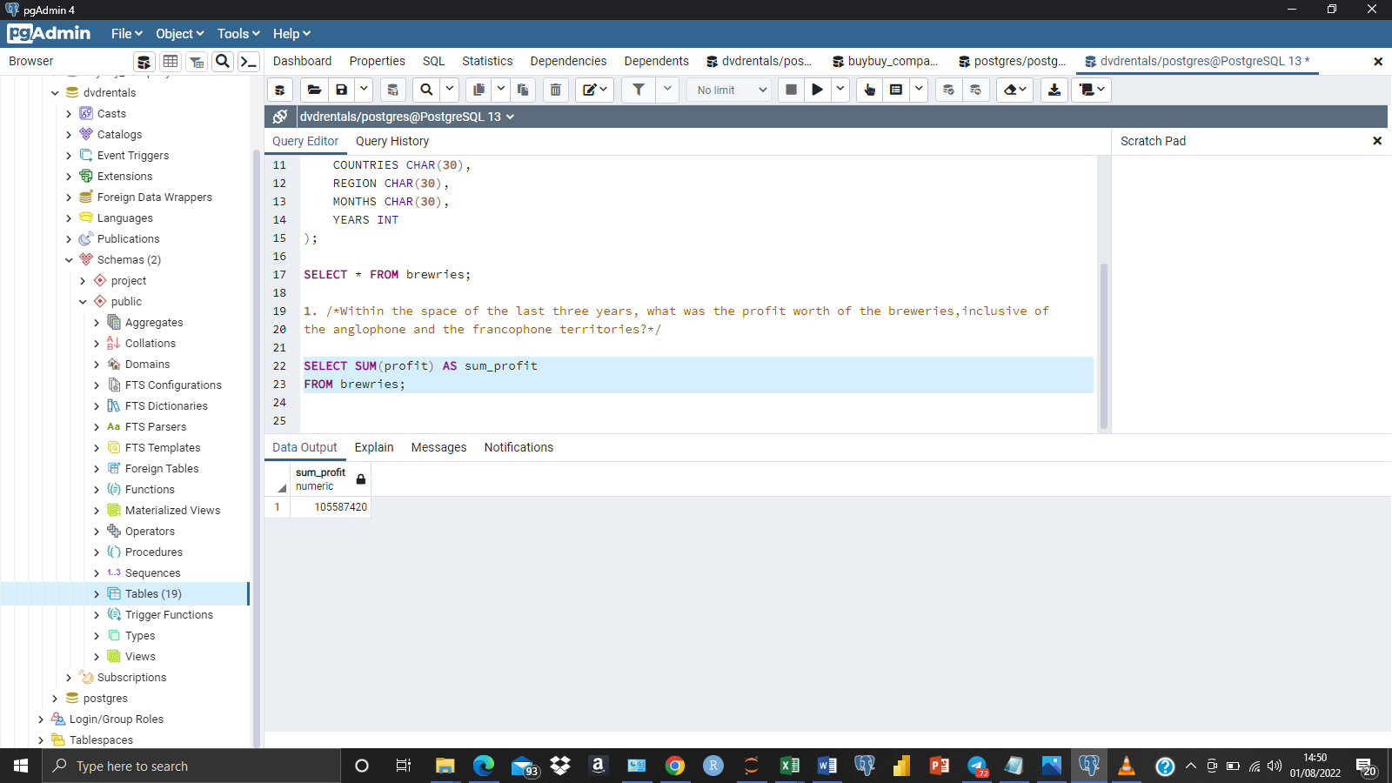Close the Scratch Pad panel
This screenshot has width=1392, height=783.
point(1377,140)
